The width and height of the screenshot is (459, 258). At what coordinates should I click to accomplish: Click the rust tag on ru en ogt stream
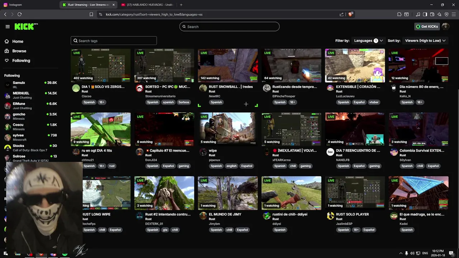point(112,166)
